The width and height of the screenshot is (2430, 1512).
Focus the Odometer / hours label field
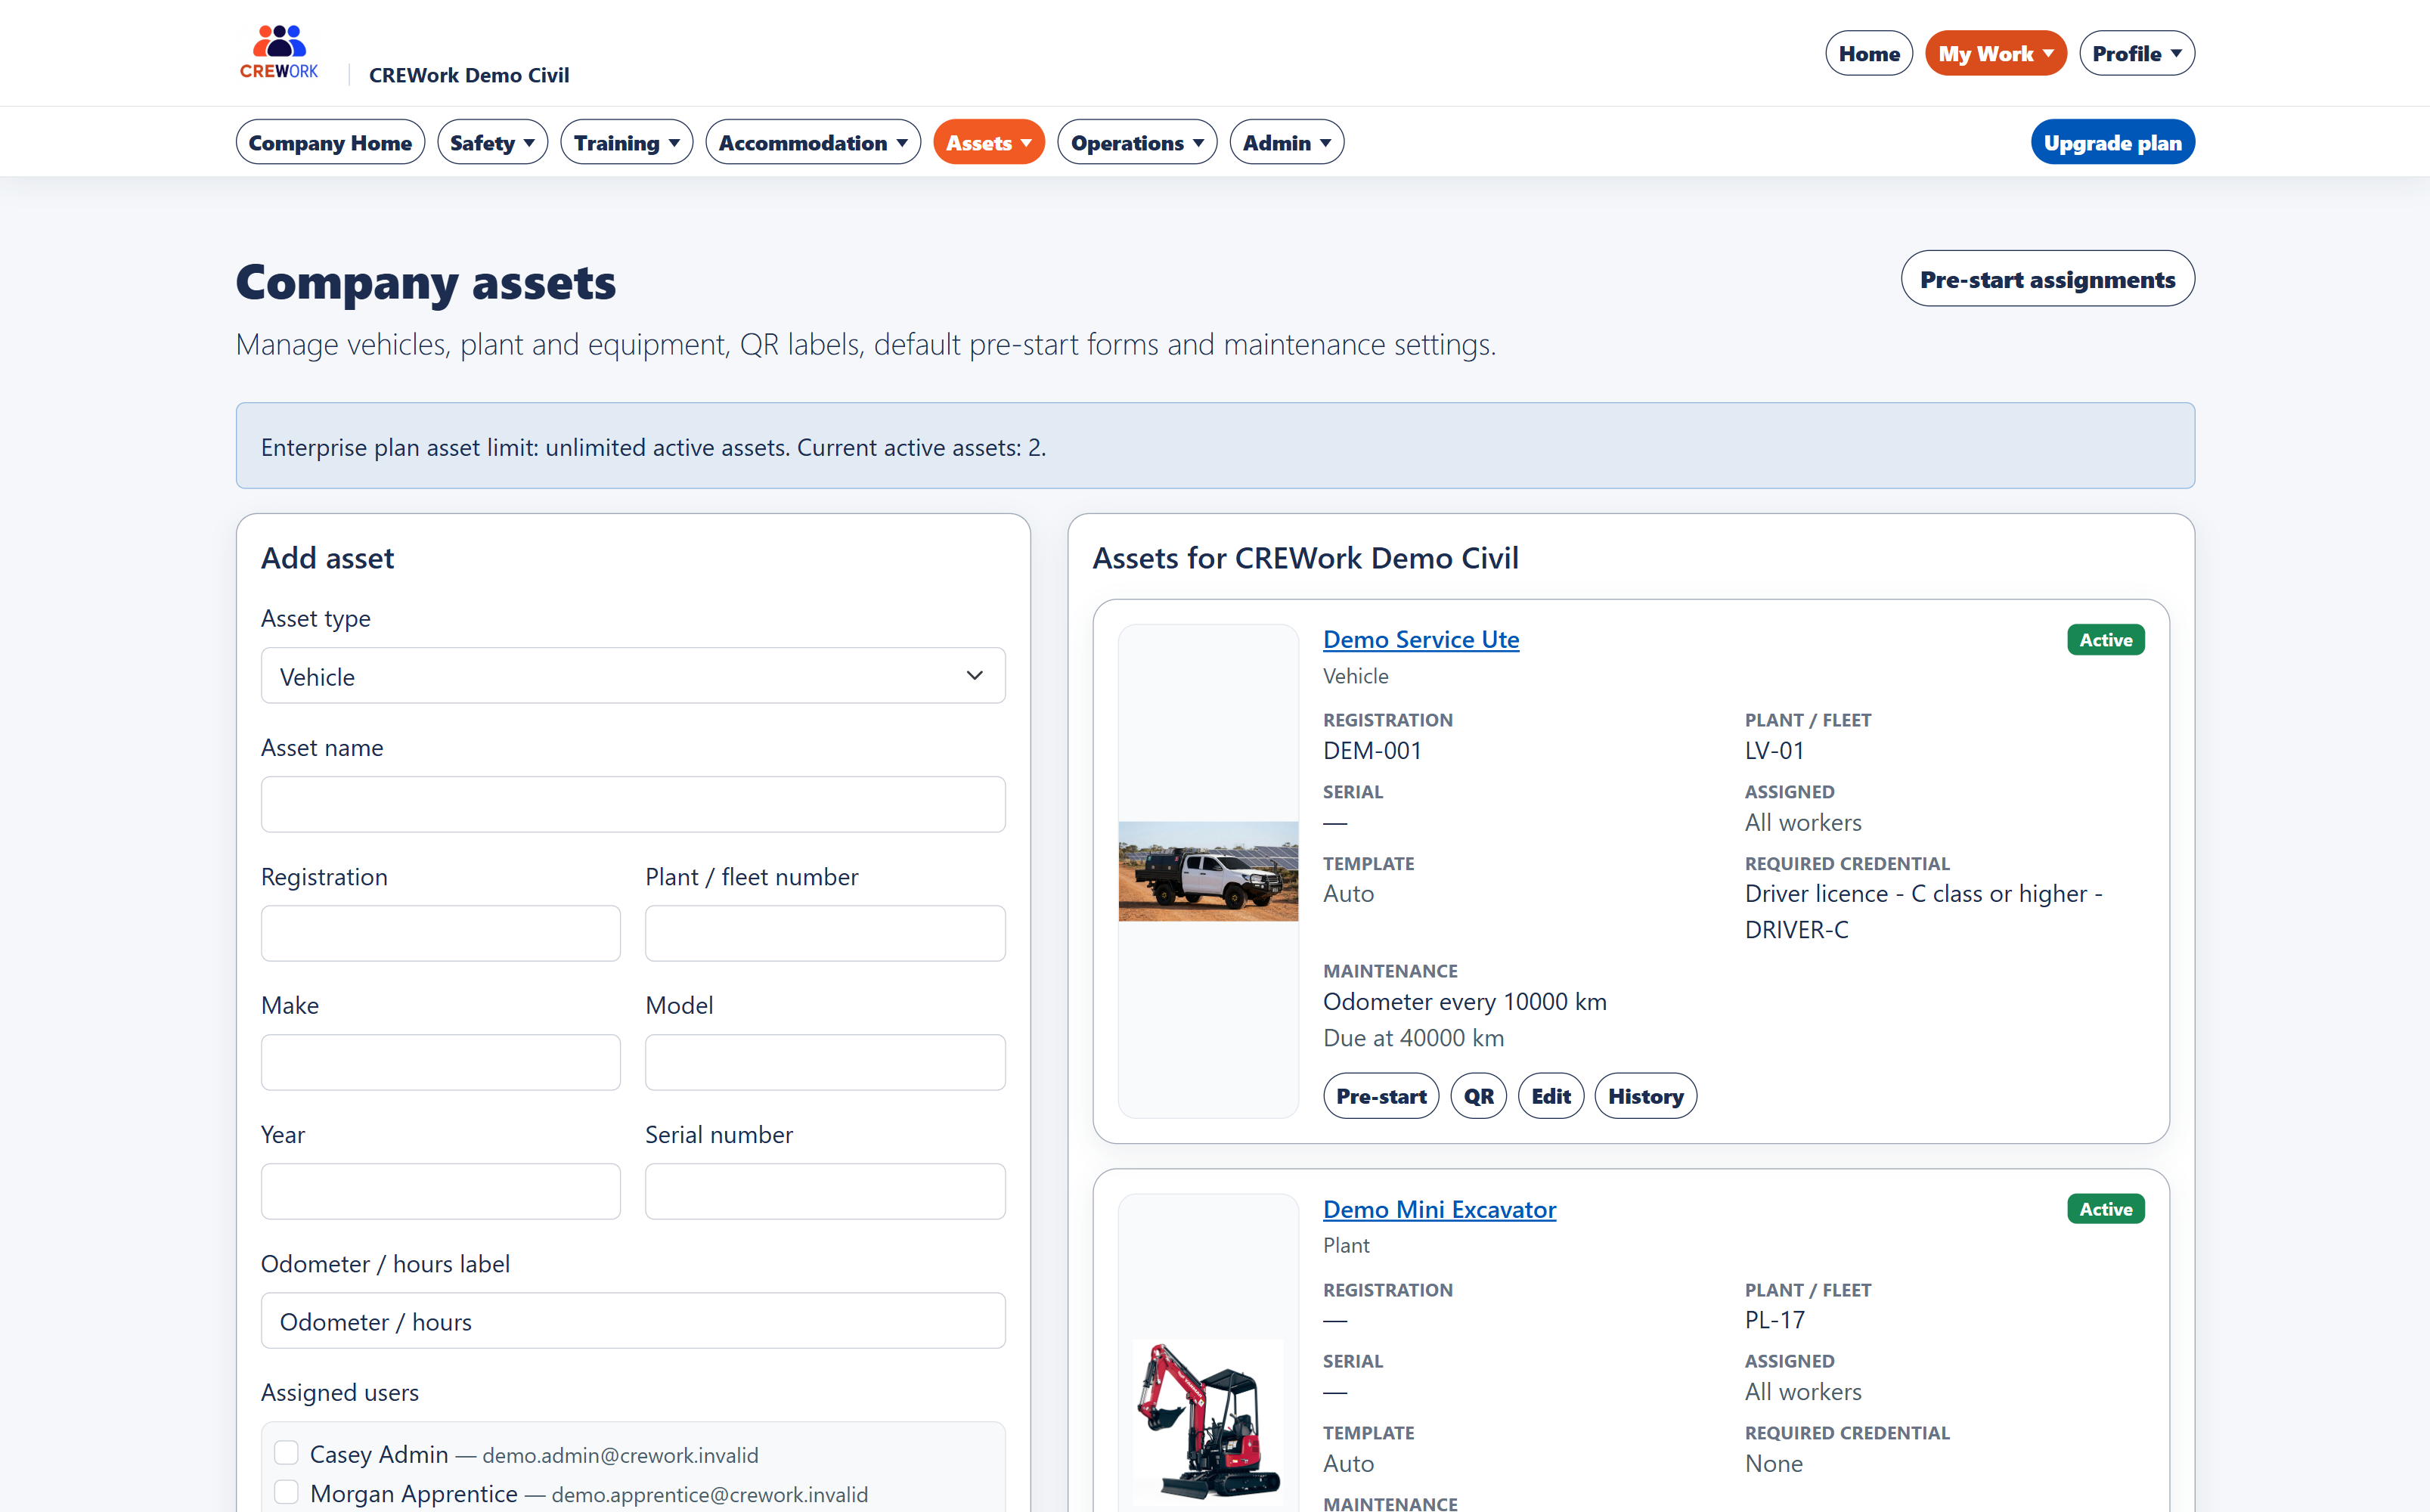[x=633, y=1321]
